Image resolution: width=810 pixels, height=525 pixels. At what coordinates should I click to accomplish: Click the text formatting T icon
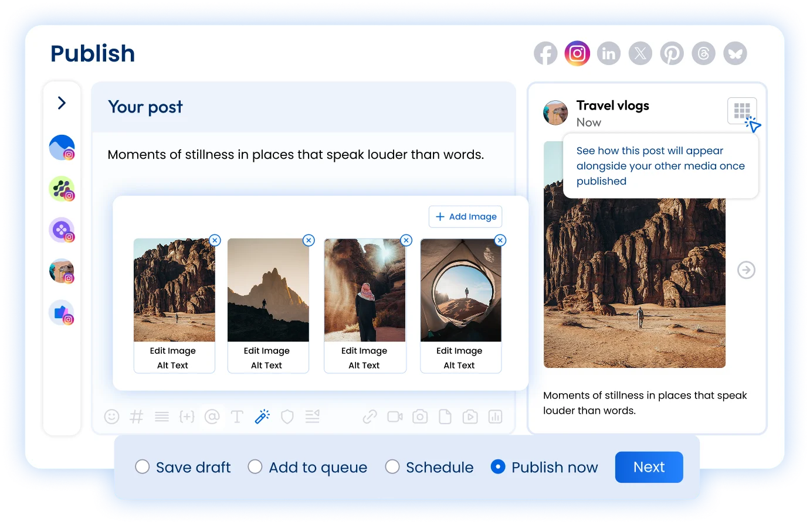[x=237, y=416]
